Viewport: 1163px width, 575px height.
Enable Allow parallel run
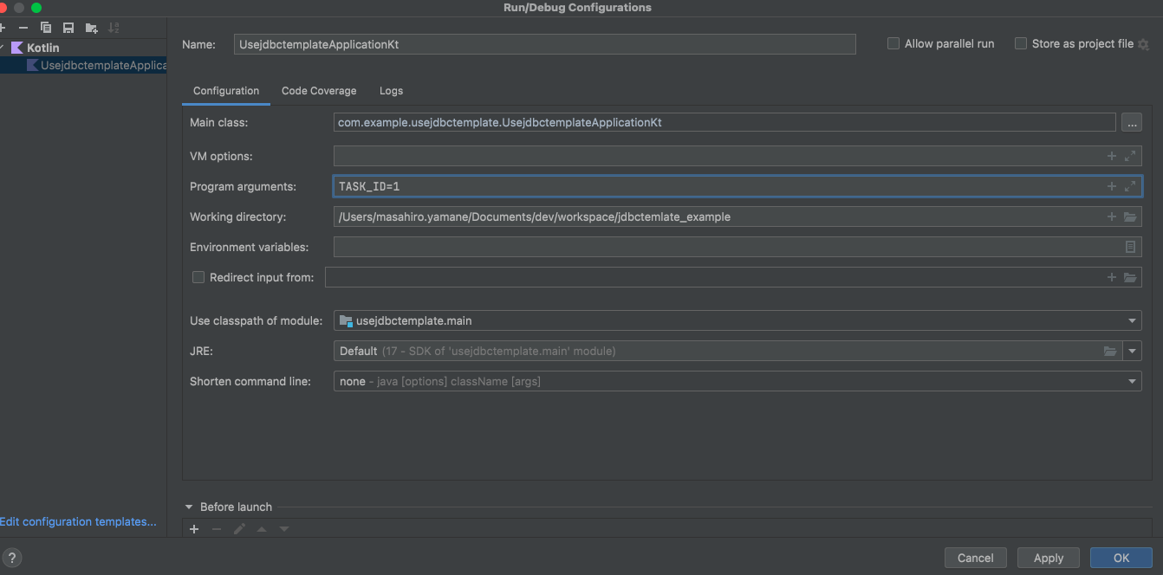pos(893,42)
